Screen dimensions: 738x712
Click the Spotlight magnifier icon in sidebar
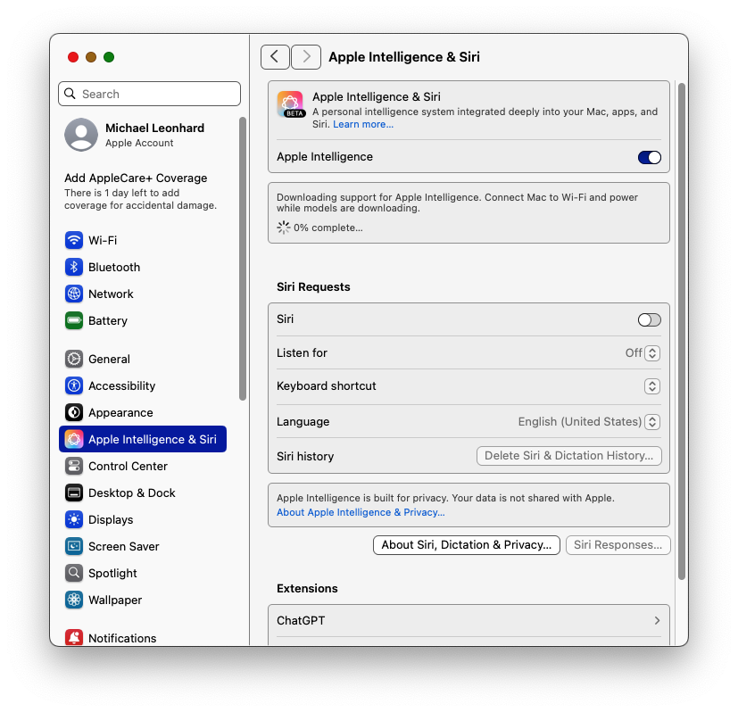pos(74,573)
